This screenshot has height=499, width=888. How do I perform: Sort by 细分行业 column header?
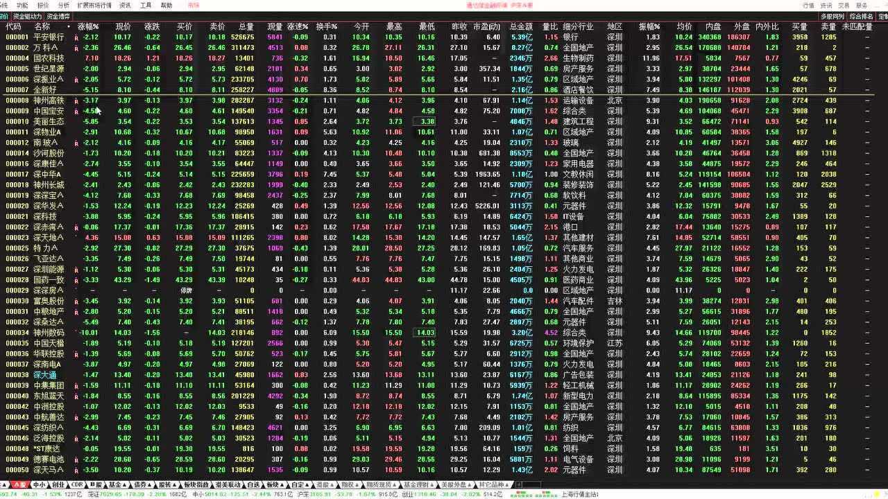click(x=578, y=26)
